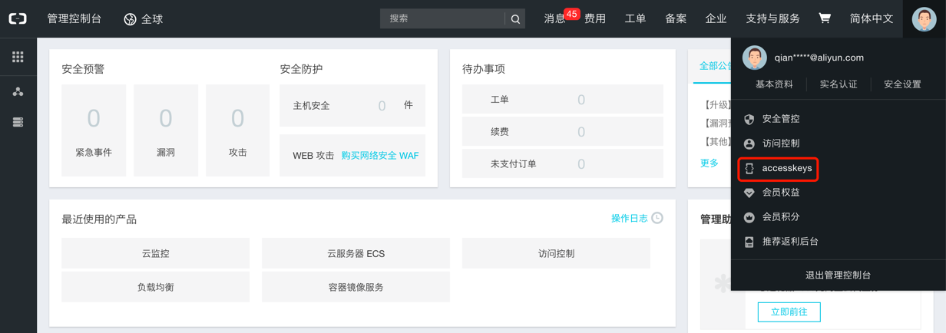Open the 云服务器 ECS product button
The image size is (946, 333).
[356, 253]
